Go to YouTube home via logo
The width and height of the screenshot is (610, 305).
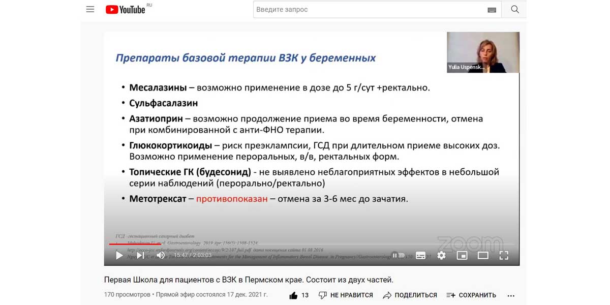tap(126, 9)
